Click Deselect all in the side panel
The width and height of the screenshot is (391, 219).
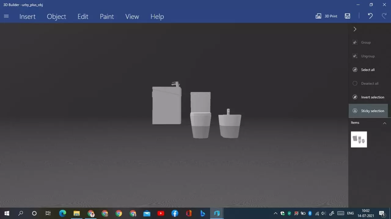click(x=370, y=83)
